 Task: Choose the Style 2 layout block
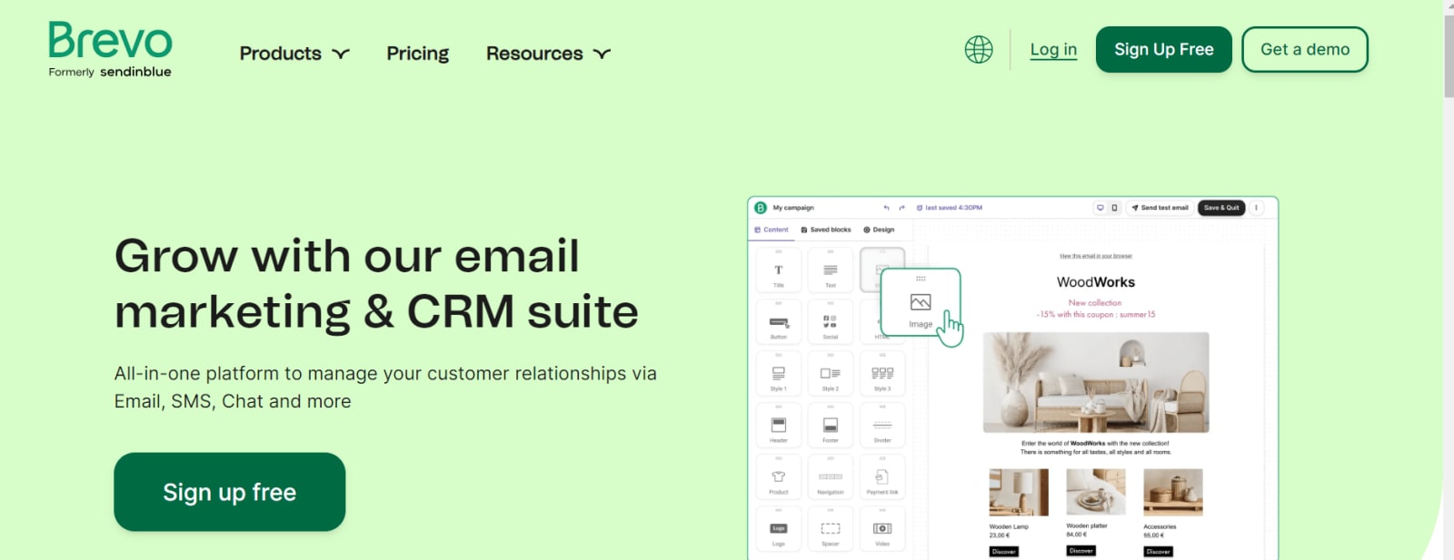point(831,374)
